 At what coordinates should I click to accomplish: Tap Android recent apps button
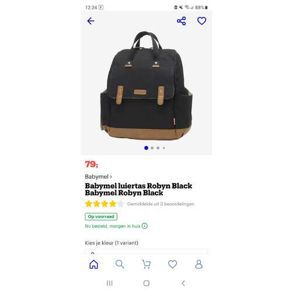tap(110, 283)
